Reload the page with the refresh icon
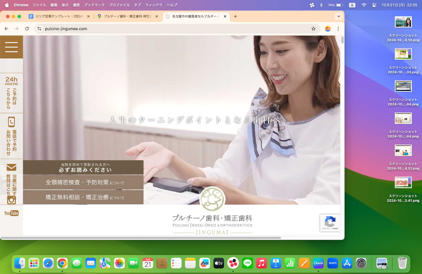This screenshot has width=422, height=274. [27, 29]
